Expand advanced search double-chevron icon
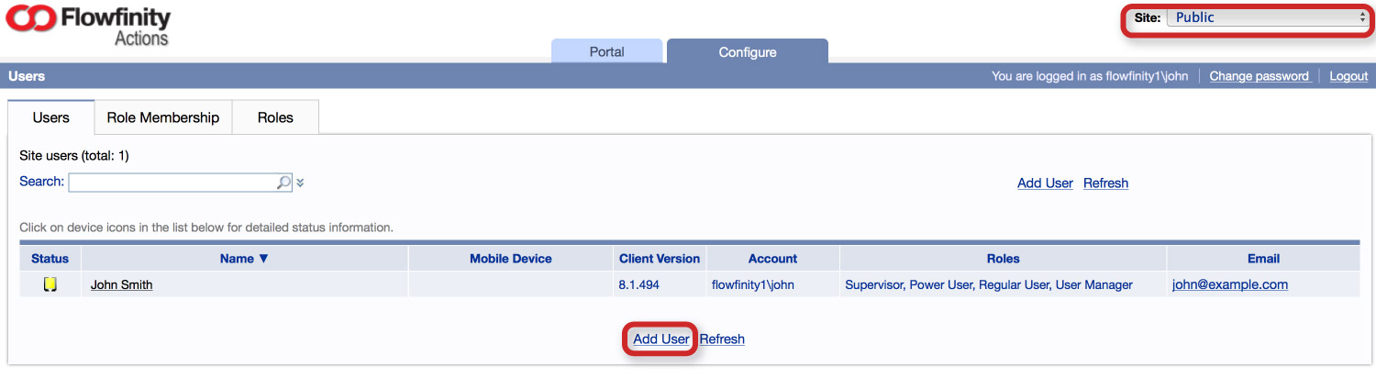Image resolution: width=1376 pixels, height=378 pixels. (300, 183)
